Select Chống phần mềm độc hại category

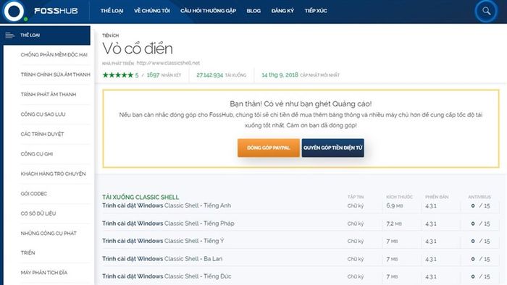tap(54, 55)
